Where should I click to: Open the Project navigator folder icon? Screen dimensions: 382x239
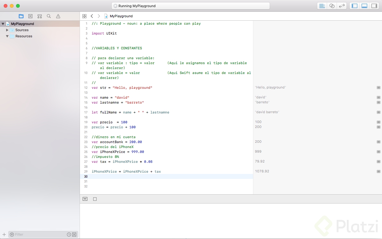(21, 16)
